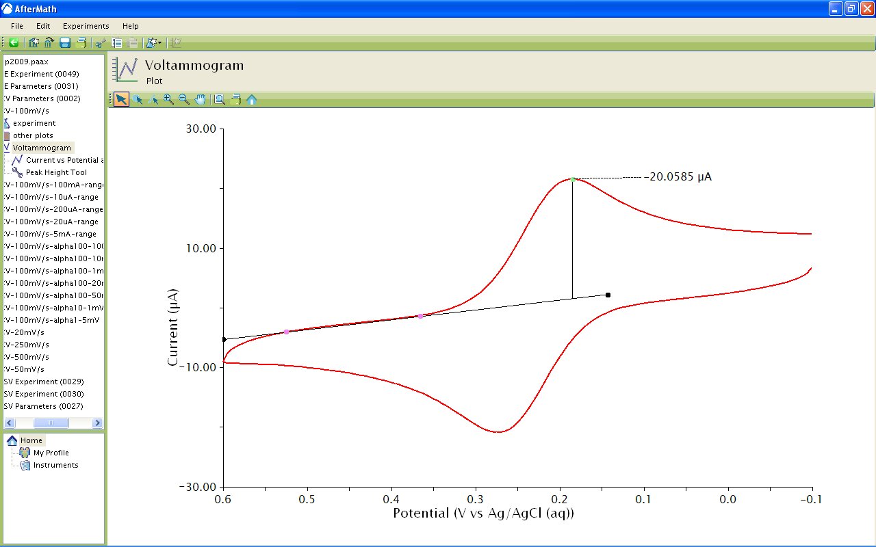Open My Profile in lower panel
876x547 pixels.
coord(51,453)
